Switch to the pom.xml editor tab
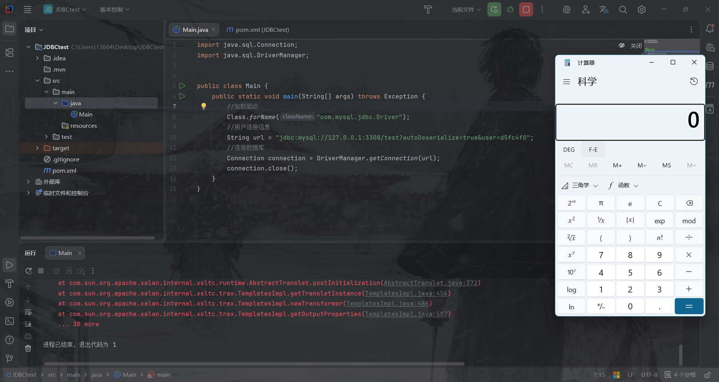The height and width of the screenshot is (382, 719). [258, 30]
